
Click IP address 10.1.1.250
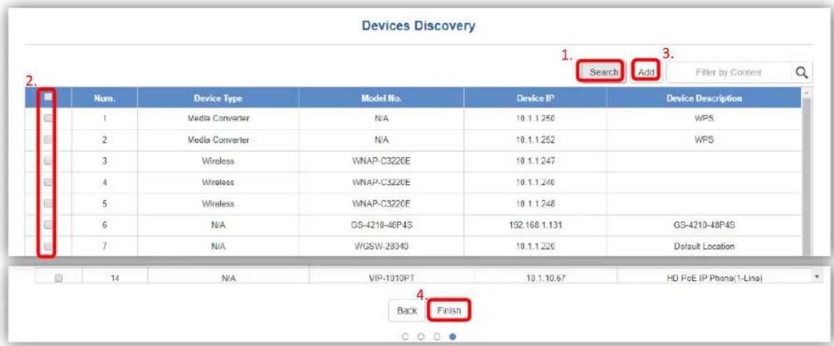click(535, 119)
